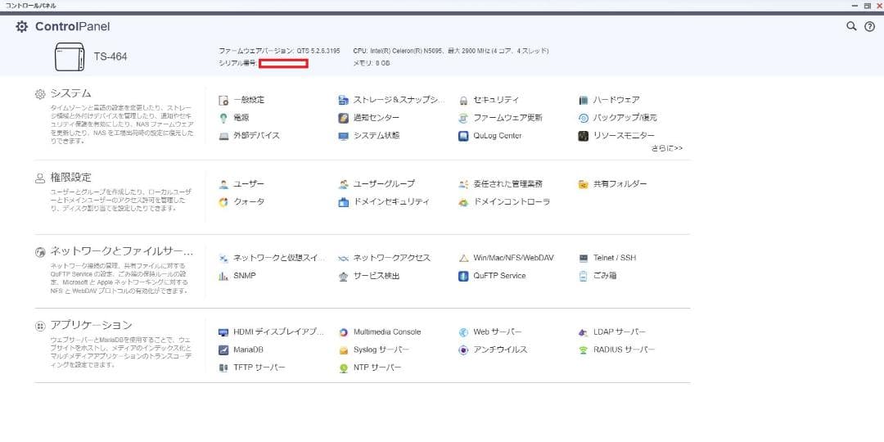
Task: Open the TFTP Server (TFTPサーバー) icon
Action: tap(223, 368)
